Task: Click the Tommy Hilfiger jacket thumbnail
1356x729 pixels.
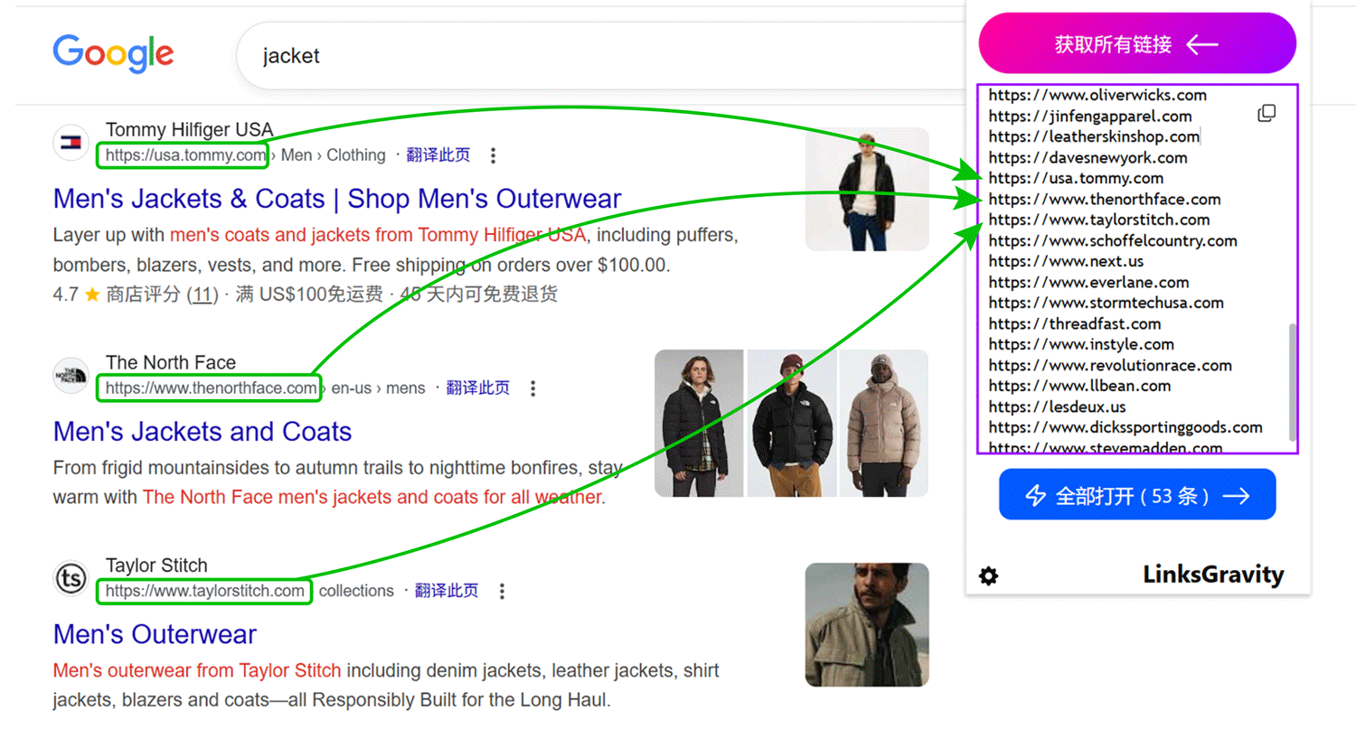Action: tap(866, 189)
